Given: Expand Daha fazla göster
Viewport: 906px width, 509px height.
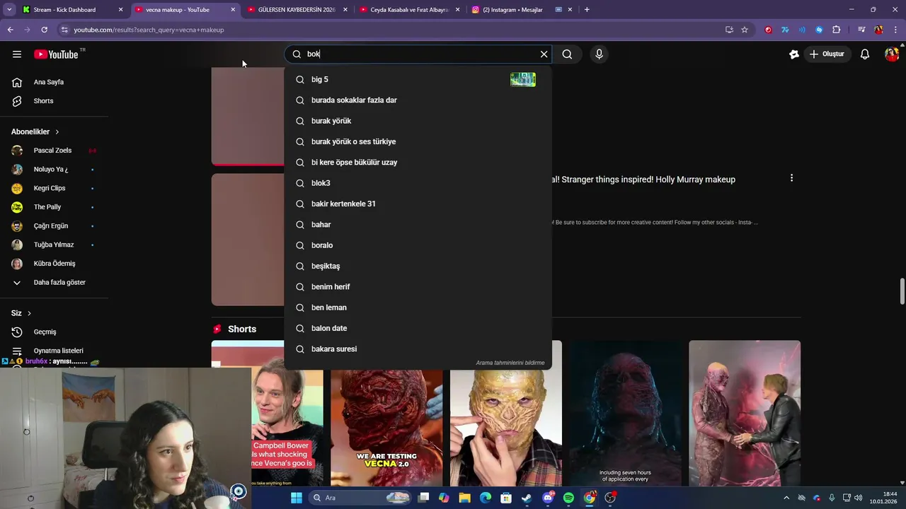Looking at the screenshot, I should pos(55,283).
